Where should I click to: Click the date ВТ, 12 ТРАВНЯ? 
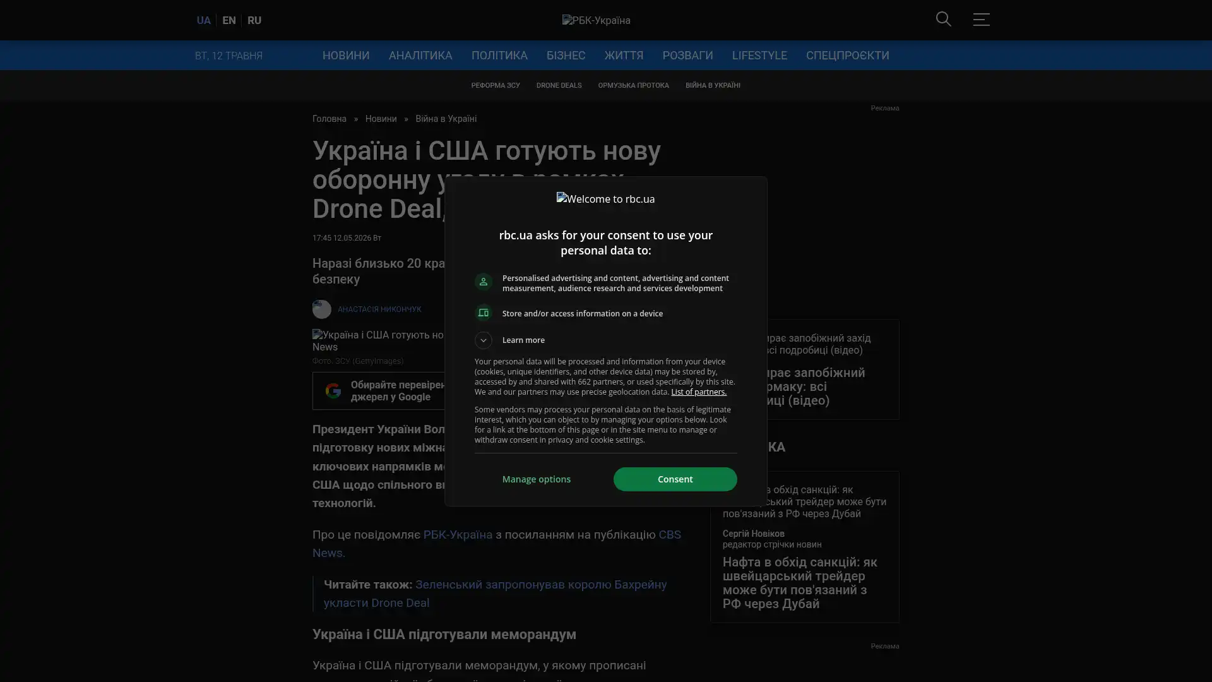pyautogui.click(x=229, y=56)
